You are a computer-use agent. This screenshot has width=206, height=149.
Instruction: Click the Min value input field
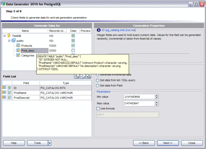point(139,97)
